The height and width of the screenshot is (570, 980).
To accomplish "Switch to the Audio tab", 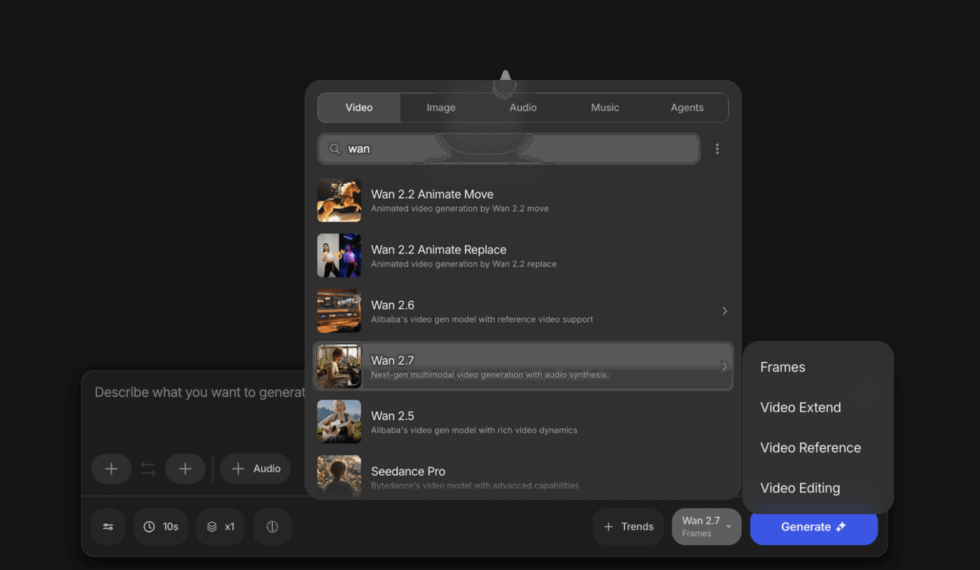I will (x=523, y=108).
